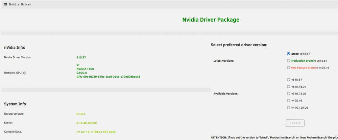Click the nVidia Info section heading
The height and width of the screenshot is (140, 338).
coord(15,48)
